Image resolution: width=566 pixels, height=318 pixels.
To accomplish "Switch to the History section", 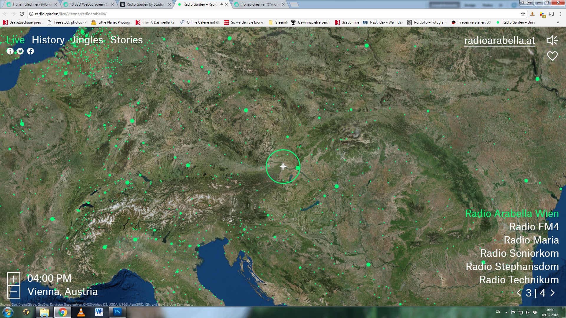I will tap(48, 40).
